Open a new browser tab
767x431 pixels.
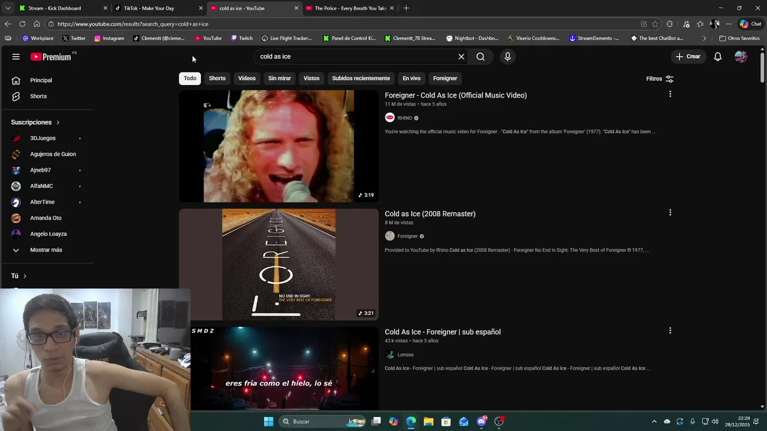(406, 8)
